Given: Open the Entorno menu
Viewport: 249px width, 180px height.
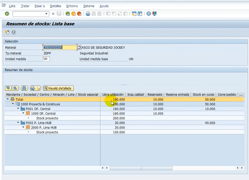Looking at the screenshot, I should click(72, 6).
